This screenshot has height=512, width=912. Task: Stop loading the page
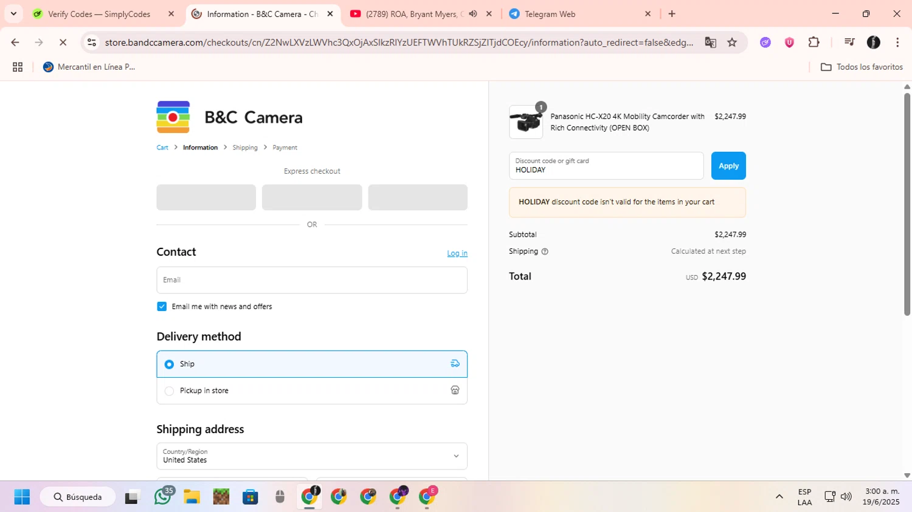pos(63,42)
